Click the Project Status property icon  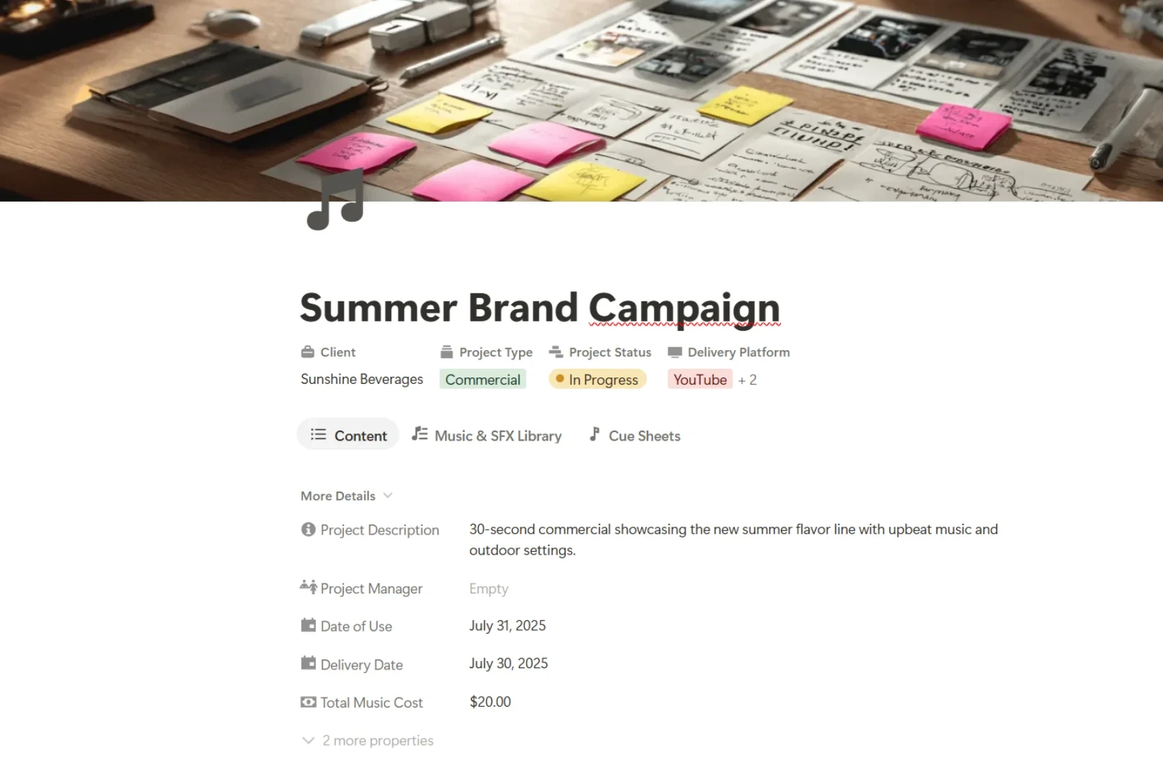(556, 352)
